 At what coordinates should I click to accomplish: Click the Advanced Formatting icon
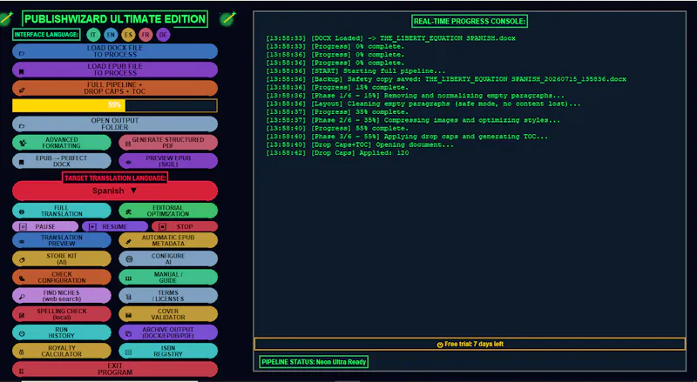point(23,143)
